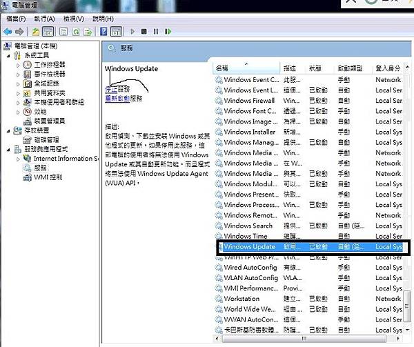The width and height of the screenshot is (414, 347).
Task: Click the scroll left arrow below list
Action: 217,339
